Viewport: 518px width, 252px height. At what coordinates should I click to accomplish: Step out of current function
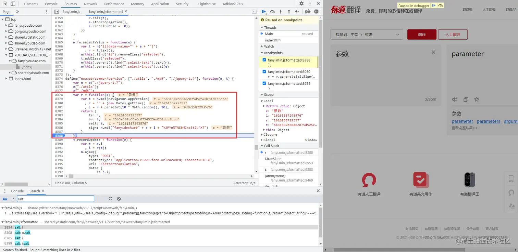289,12
